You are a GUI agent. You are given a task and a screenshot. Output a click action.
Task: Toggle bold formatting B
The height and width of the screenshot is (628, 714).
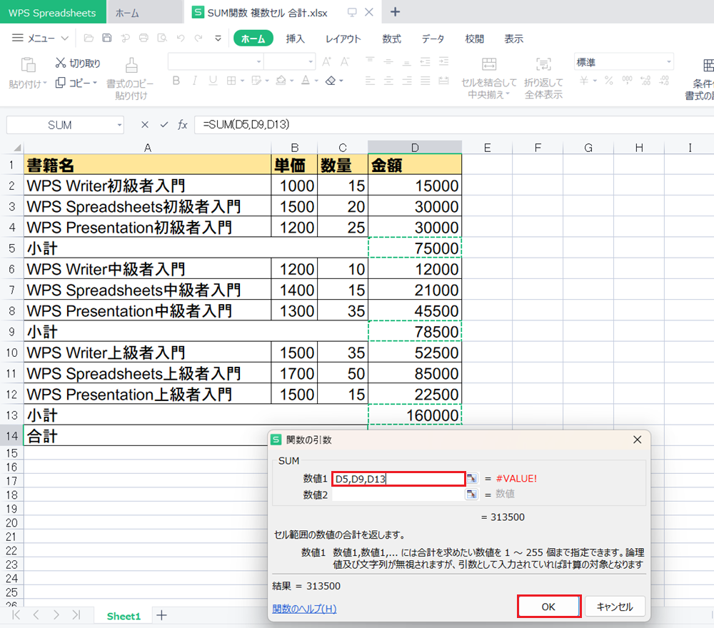[176, 81]
